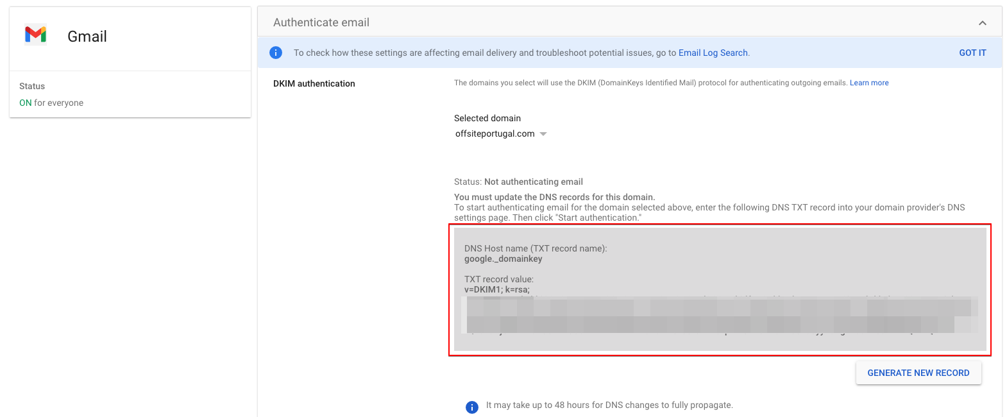Click the Gmail envelope logo icon
The height and width of the screenshot is (417, 1007).
tap(35, 35)
